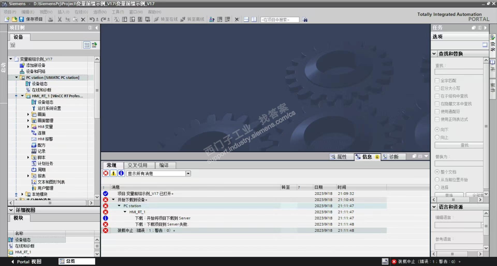The image size is (497, 266).
Task: Click the upload from device icon
Action: [x=132, y=19]
